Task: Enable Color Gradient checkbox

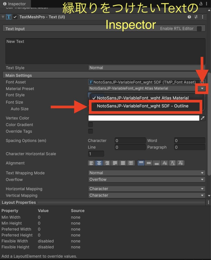Action: (x=91, y=125)
